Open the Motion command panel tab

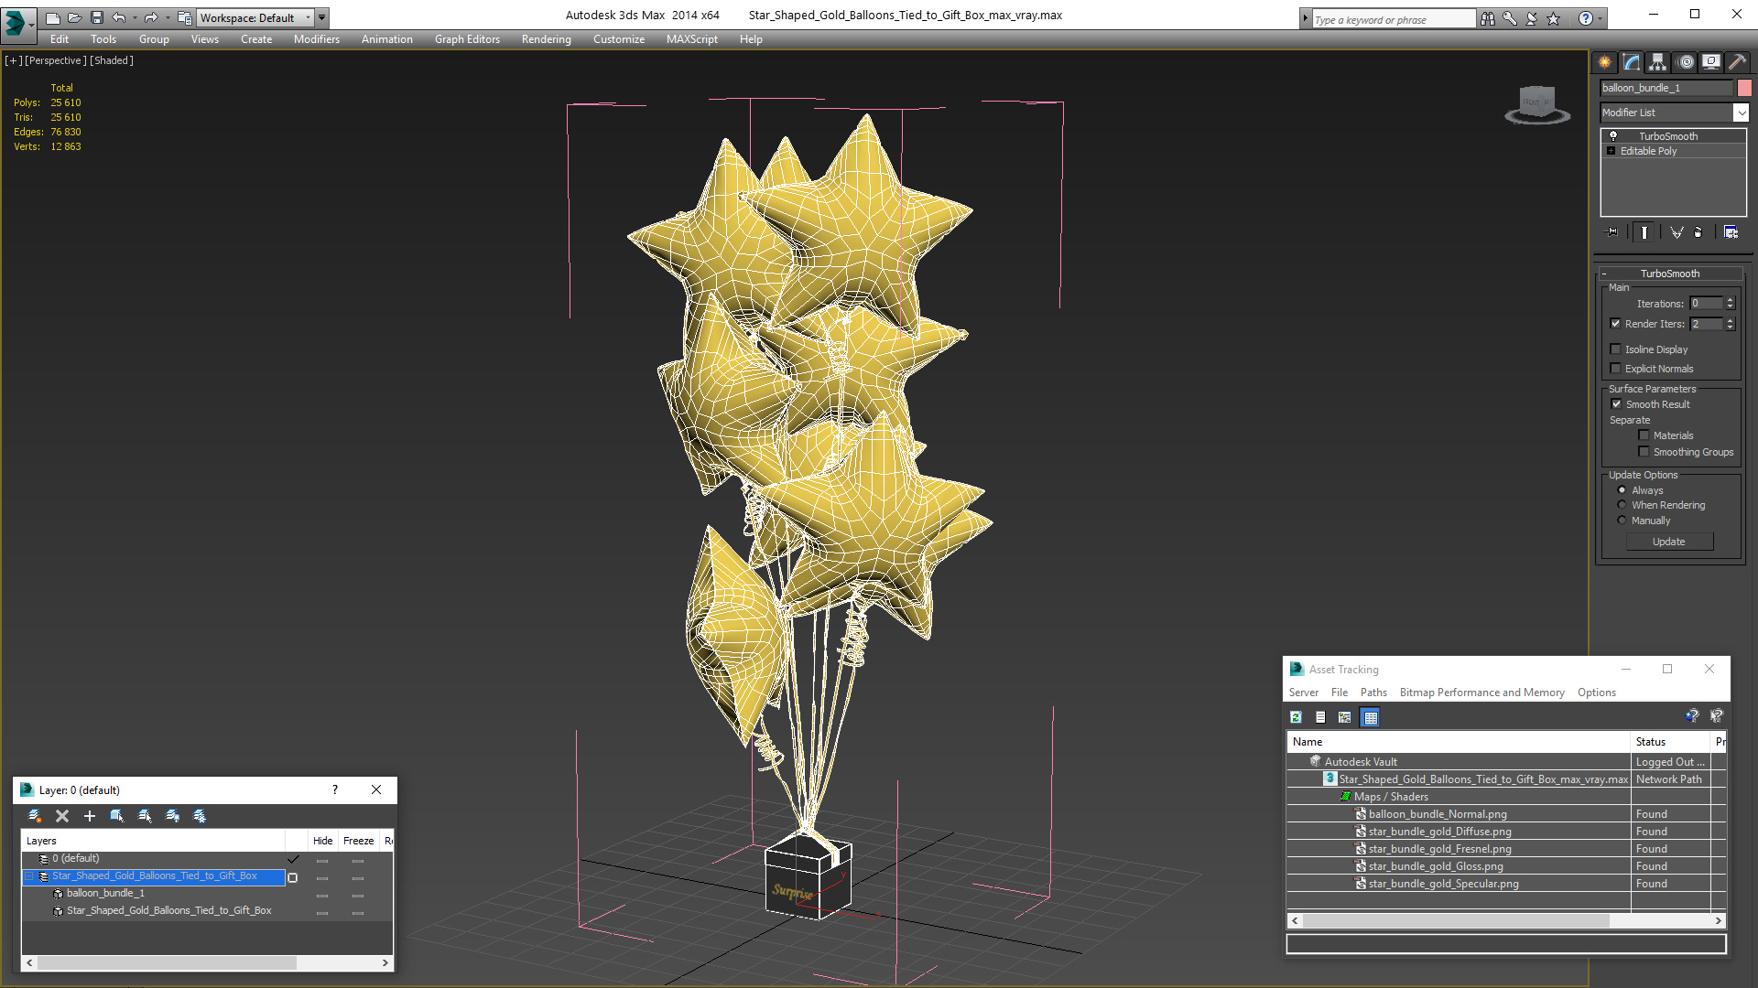pos(1686,62)
